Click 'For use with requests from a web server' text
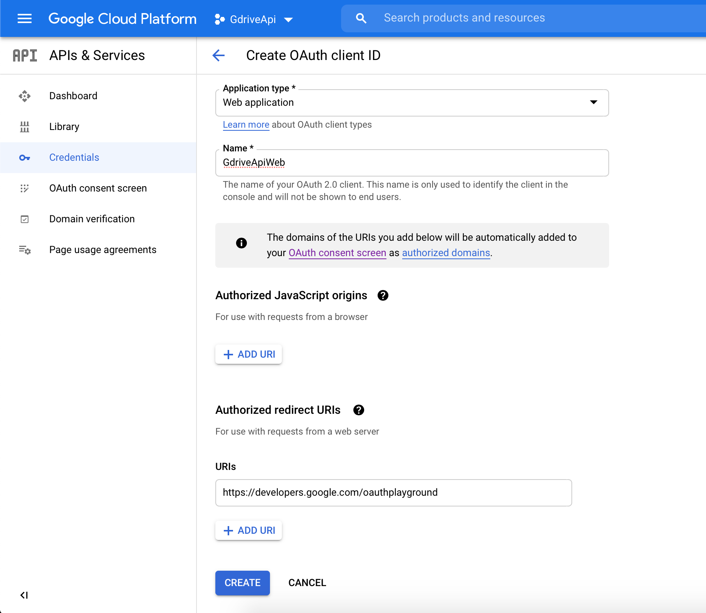The width and height of the screenshot is (706, 613). [x=297, y=431]
